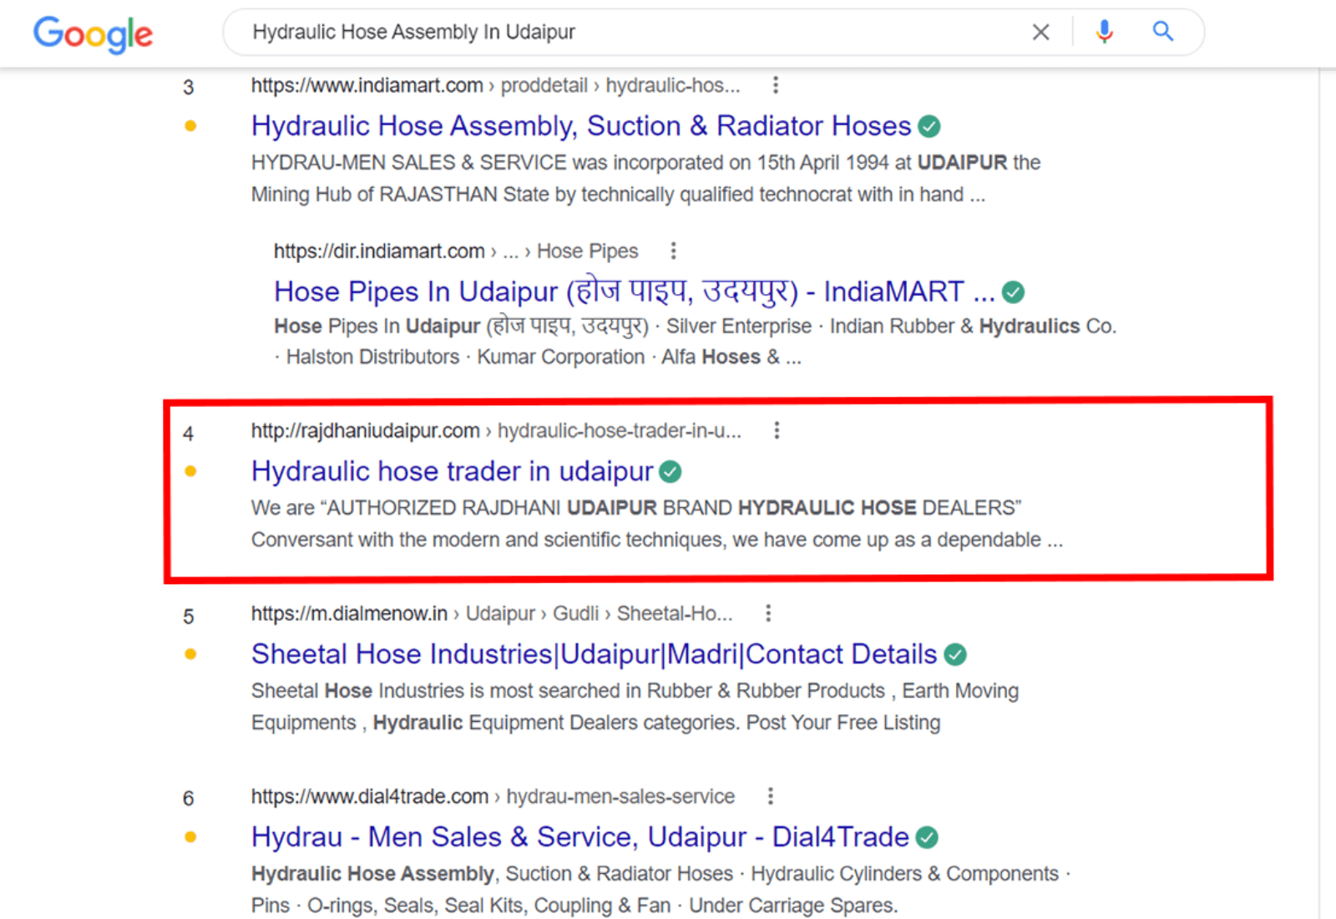Open Sheetal Hose Industries contact details link

point(594,655)
